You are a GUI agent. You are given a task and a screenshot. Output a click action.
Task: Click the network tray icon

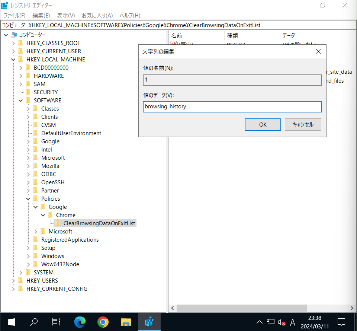pos(270,322)
